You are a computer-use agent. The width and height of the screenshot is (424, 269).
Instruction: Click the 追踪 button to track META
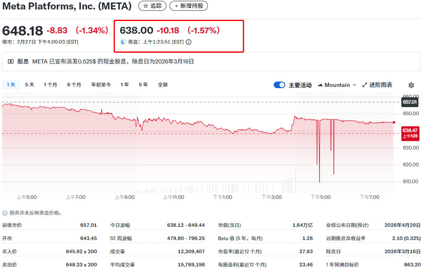152,6
